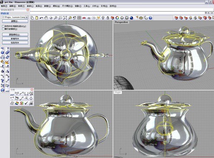
Task: Click the red car icon in toolbar
Action: 84,18
